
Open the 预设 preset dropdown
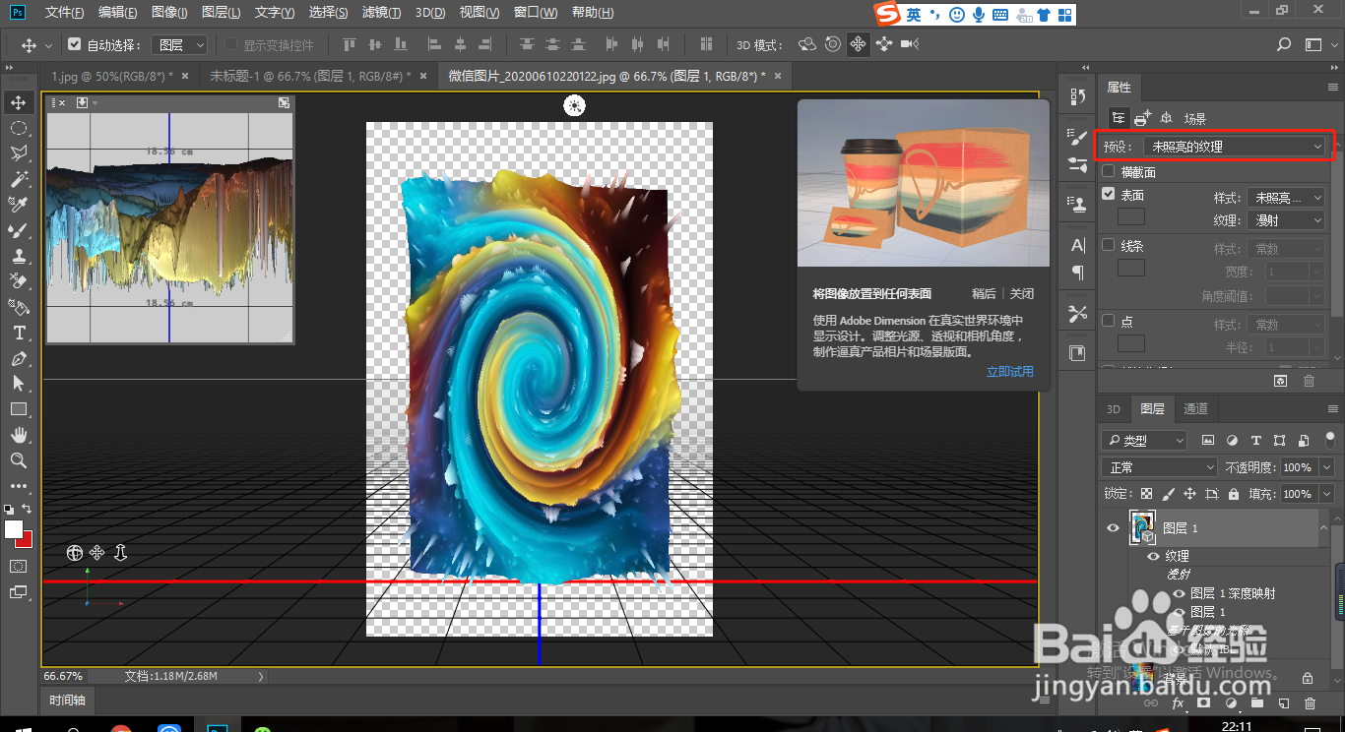click(x=1236, y=147)
